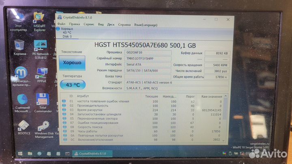
Task: Click the SATA/150 | SATA/600 transfer mode field
Action: pyautogui.click(x=148, y=70)
